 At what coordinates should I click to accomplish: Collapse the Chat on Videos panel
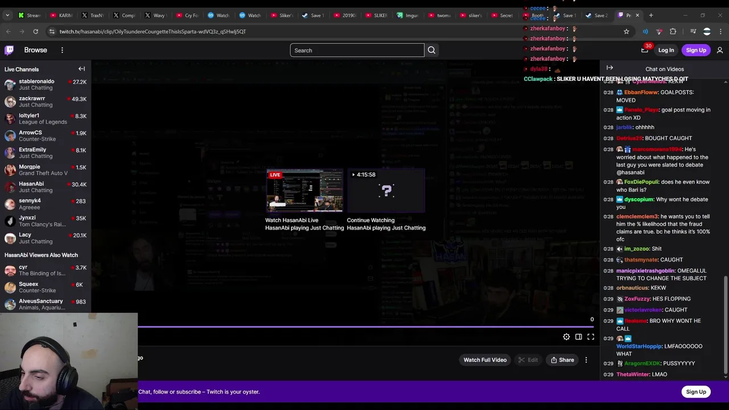[x=609, y=68]
